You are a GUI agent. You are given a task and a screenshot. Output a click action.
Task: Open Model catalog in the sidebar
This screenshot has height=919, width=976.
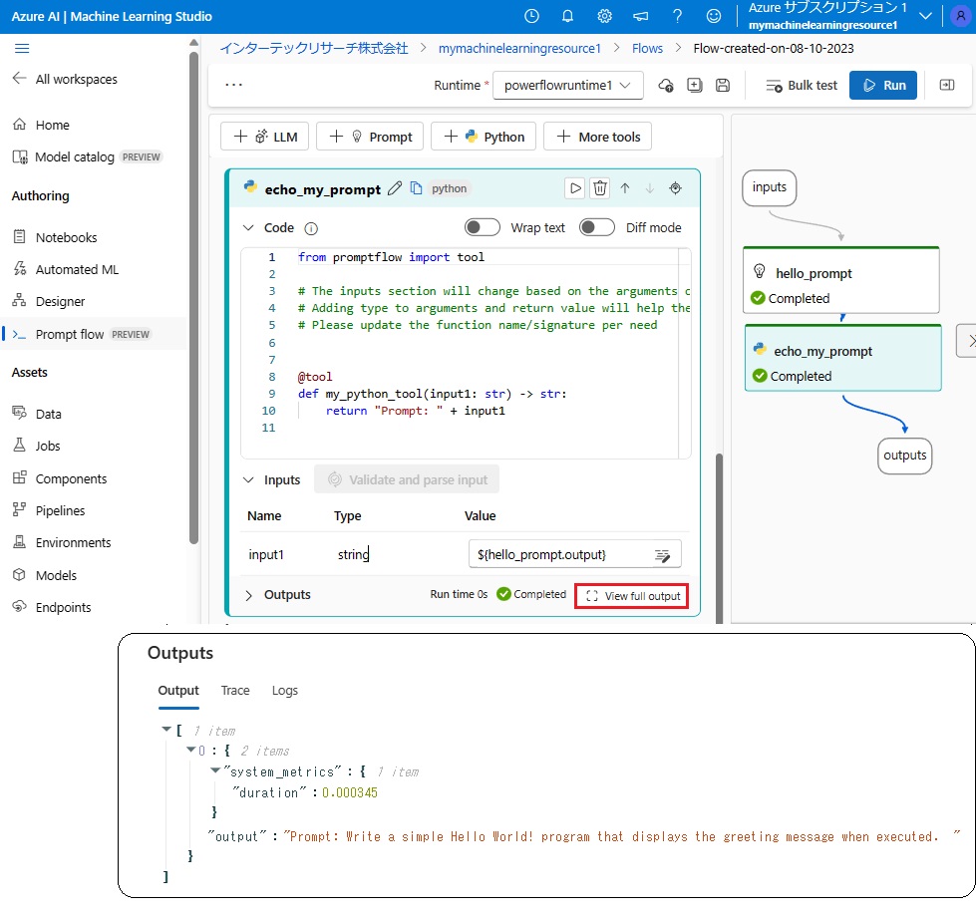pyautogui.click(x=87, y=157)
